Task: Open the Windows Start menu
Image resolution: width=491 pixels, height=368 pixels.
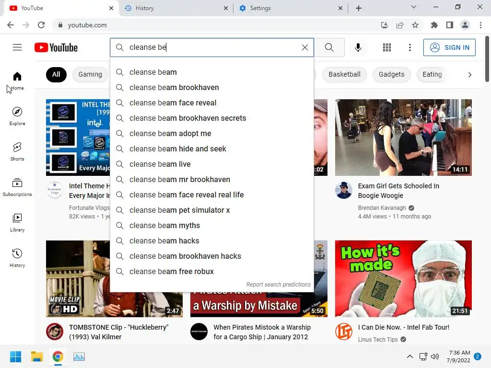Action: tap(15, 356)
